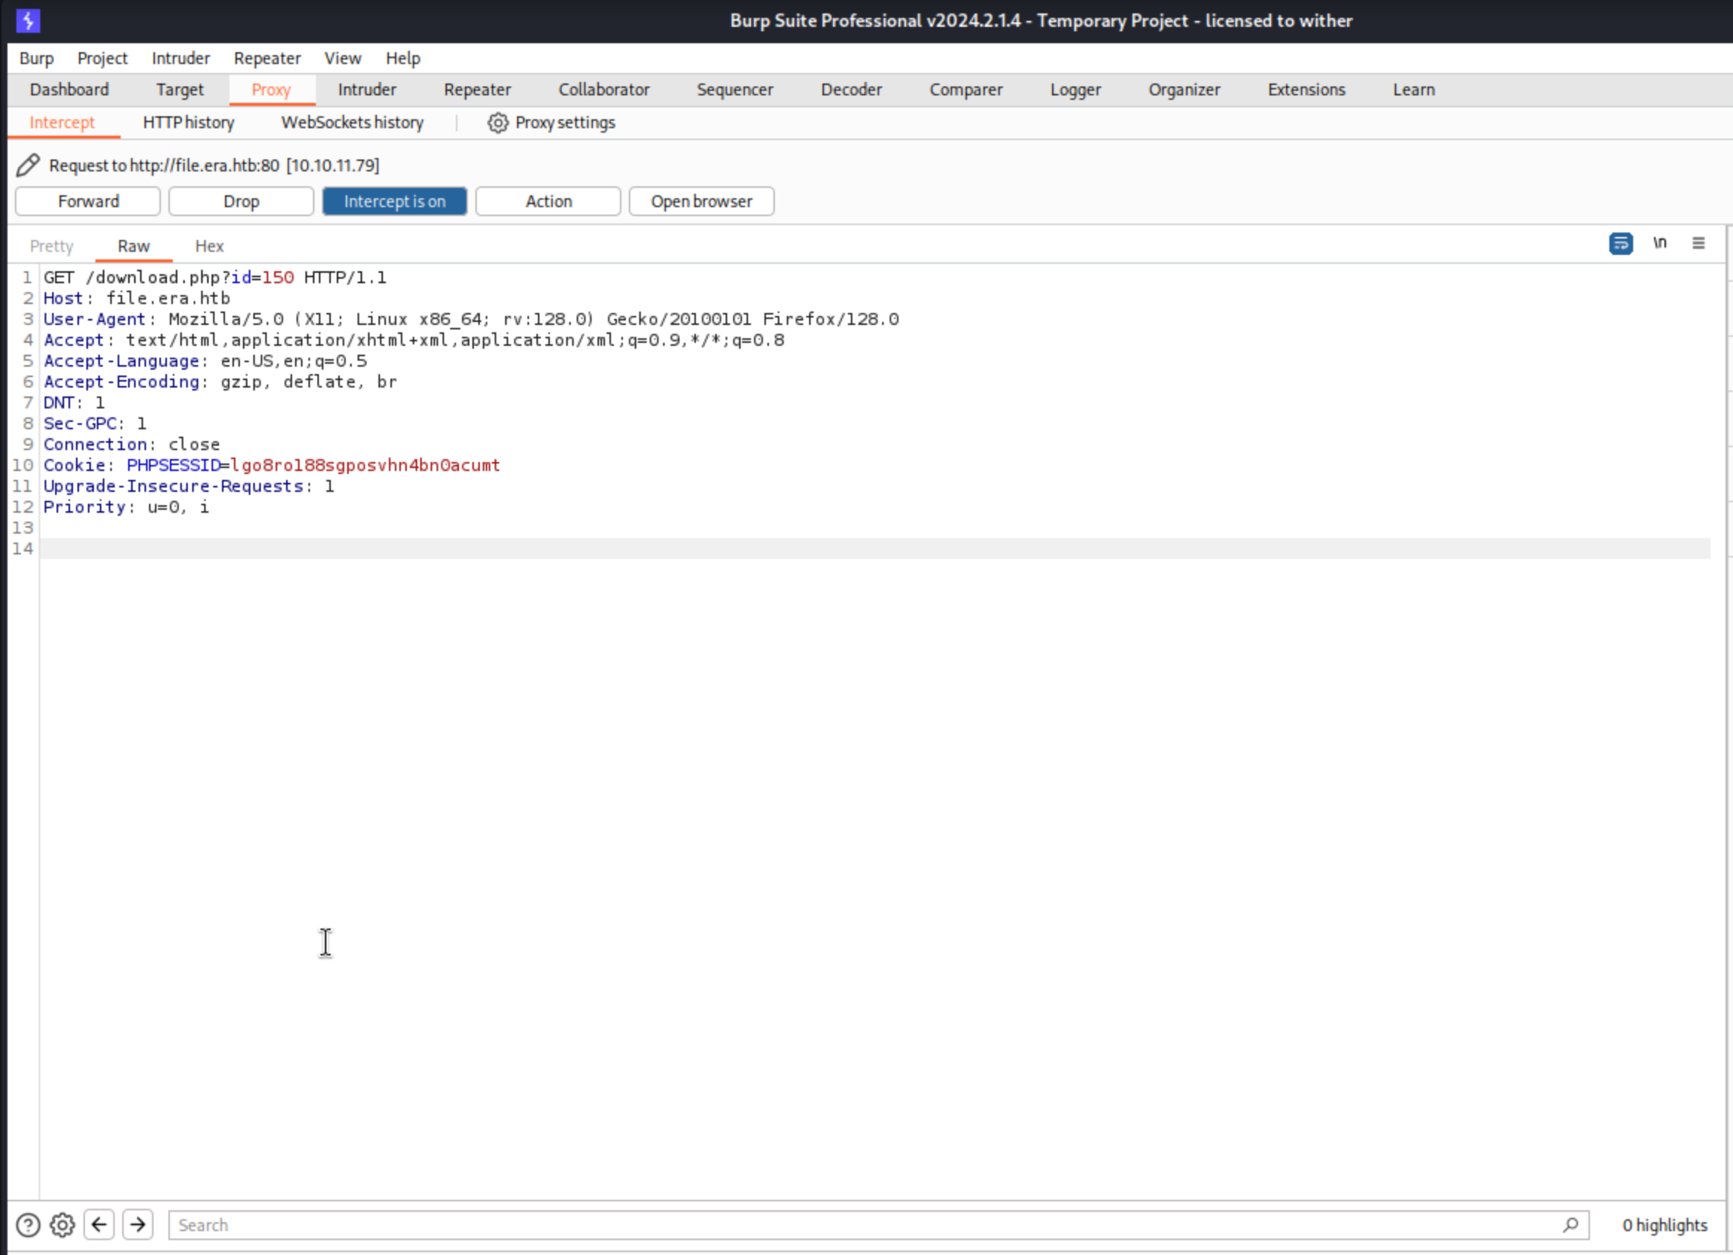Open the Repeater menu in the menu bar
This screenshot has width=1733, height=1255.
(x=267, y=59)
